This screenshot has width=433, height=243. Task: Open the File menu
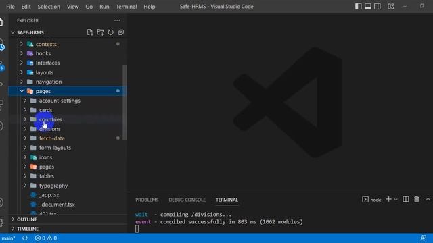pos(10,7)
